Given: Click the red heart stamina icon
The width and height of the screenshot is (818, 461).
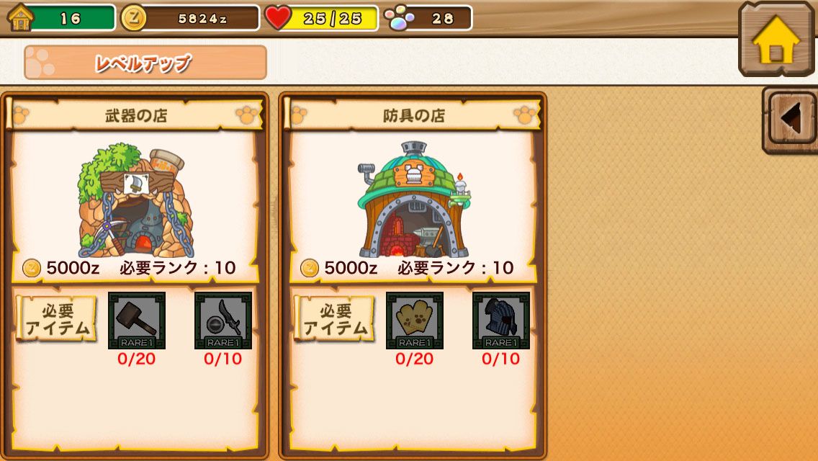Looking at the screenshot, I should [278, 18].
